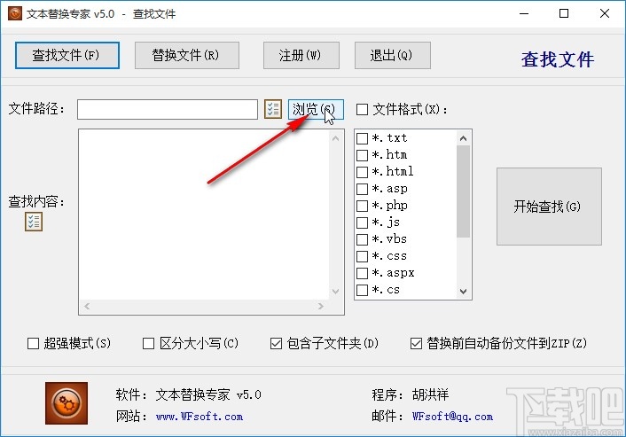Click the file format list scroll-down arrow
The width and height of the screenshot is (626, 437).
pos(463,292)
